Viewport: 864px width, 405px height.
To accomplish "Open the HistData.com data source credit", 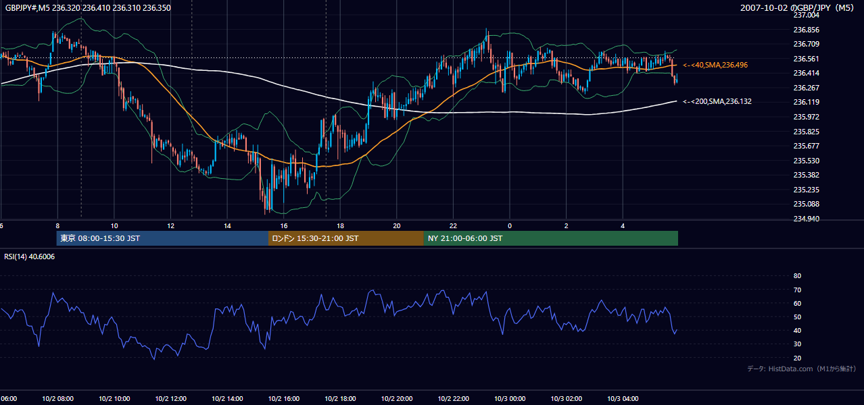I will tap(802, 369).
